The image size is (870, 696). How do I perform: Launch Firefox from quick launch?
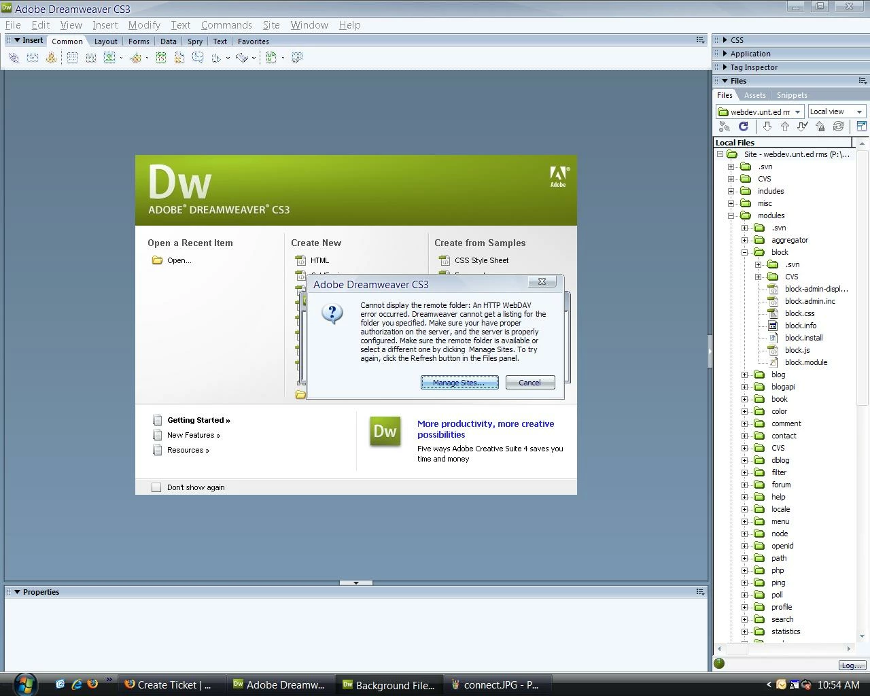[92, 684]
